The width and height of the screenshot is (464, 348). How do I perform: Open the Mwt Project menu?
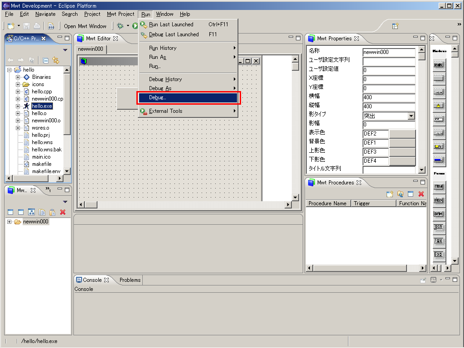(x=121, y=14)
